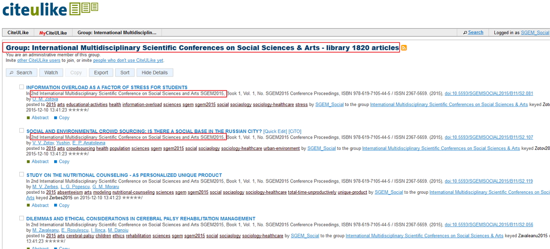The width and height of the screenshot is (550, 249).
Task: Open the Group: International Multidisciplin... menu
Action: point(117,33)
